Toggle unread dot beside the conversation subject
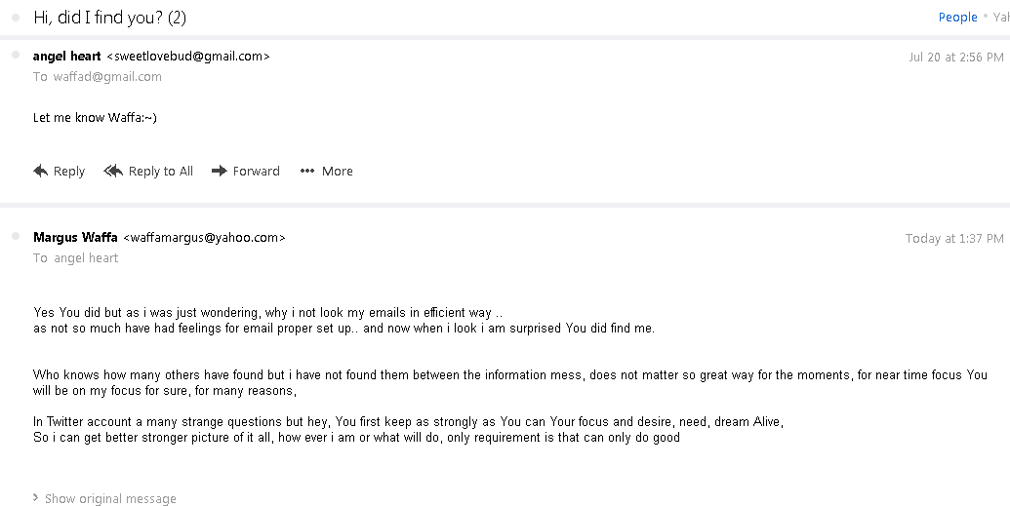Screen dimensions: 1010x506 click(15, 18)
